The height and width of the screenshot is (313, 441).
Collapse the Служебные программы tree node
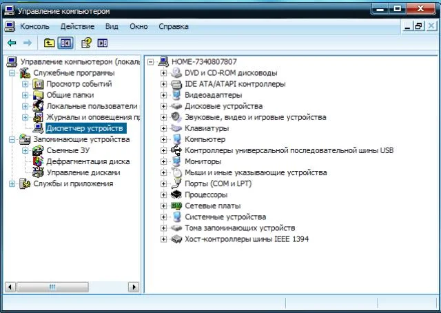click(x=12, y=73)
